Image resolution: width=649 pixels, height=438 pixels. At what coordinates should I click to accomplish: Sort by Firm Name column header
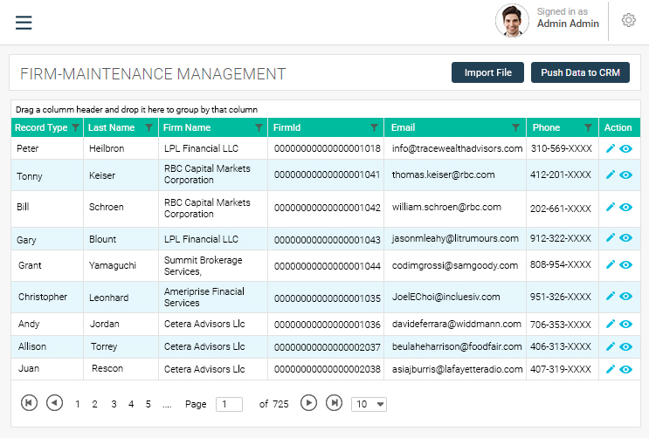tap(187, 127)
